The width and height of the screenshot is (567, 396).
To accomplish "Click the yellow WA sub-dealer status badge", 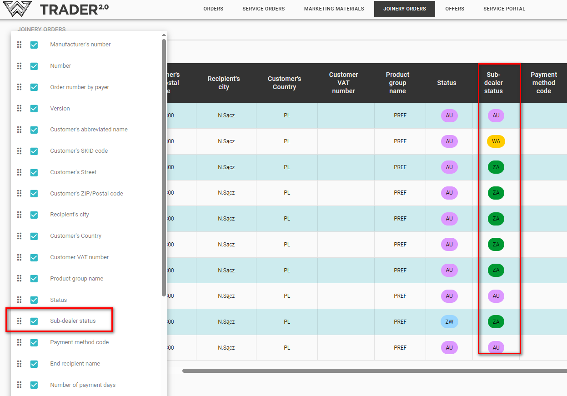I will click(496, 141).
